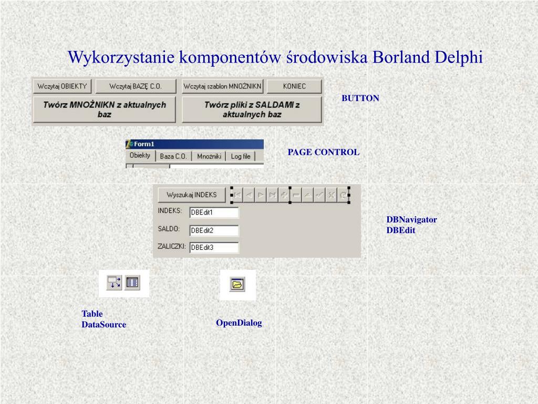Click the slide title about Borland Delphi
The height and width of the screenshot is (404, 538).
tap(275, 57)
